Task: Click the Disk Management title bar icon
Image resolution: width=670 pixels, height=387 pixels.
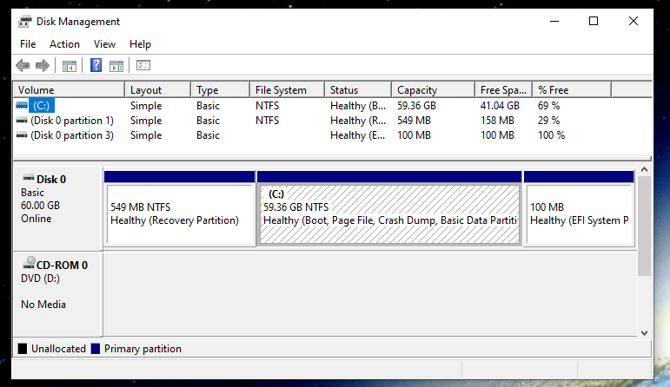Action: coord(25,22)
